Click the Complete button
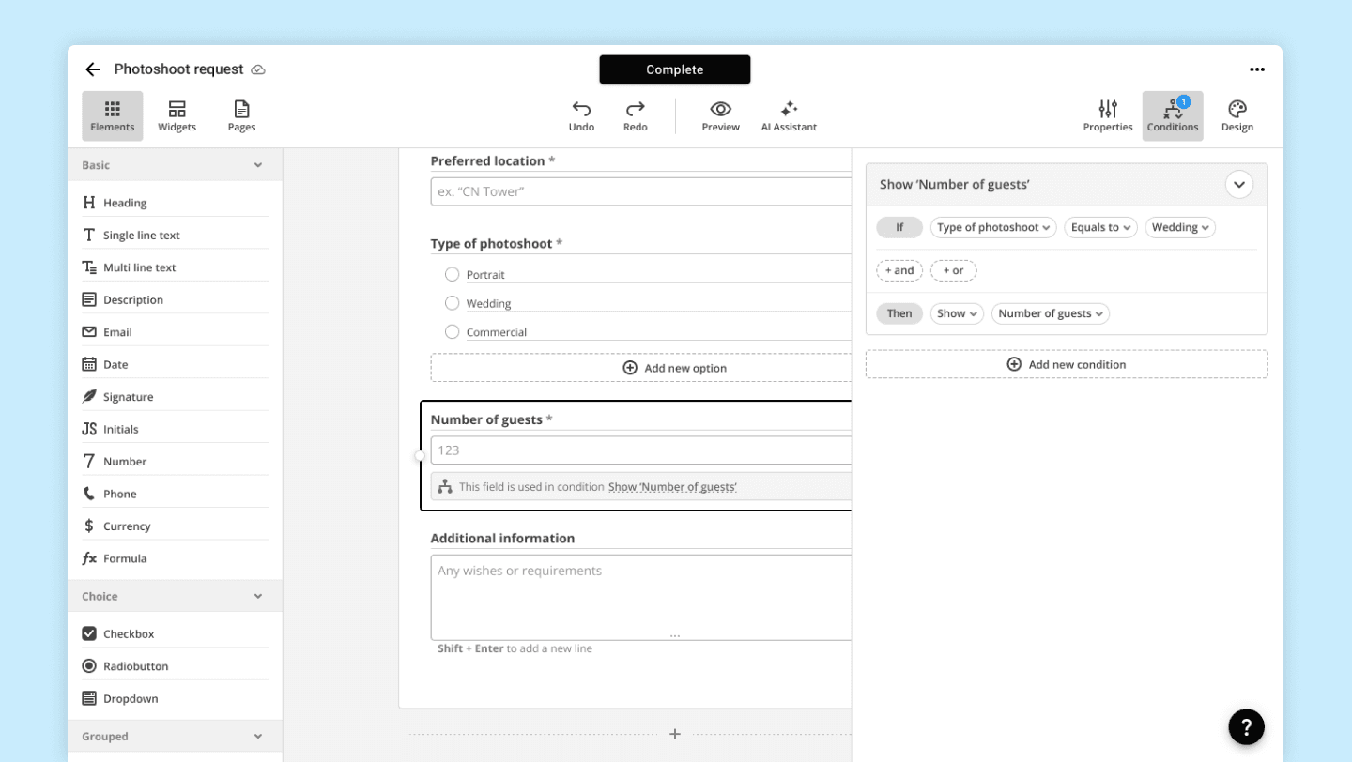This screenshot has height=762, width=1352. point(675,69)
